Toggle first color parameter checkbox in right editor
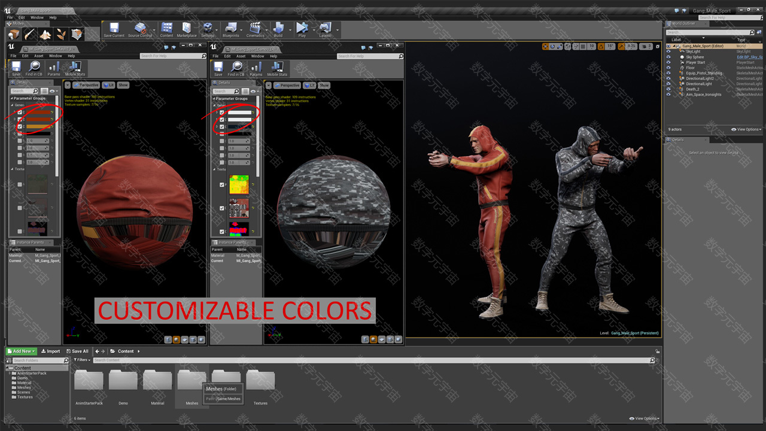Screen dimensions: 766x431 click(222, 113)
